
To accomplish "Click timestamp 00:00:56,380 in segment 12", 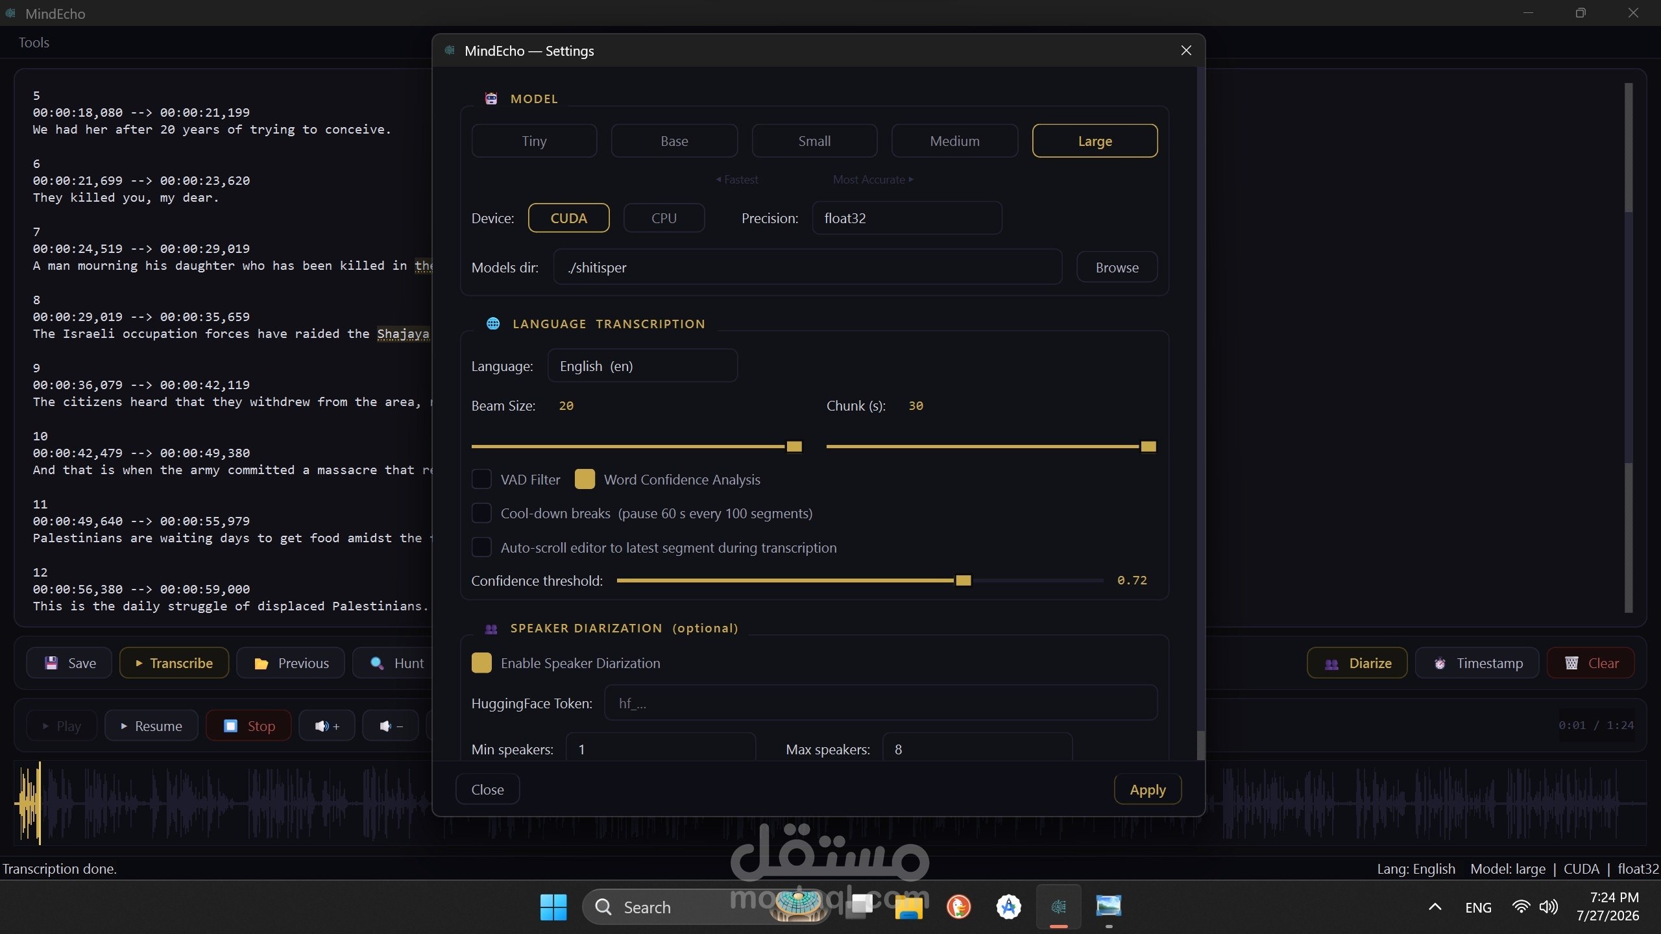I will pyautogui.click(x=78, y=589).
